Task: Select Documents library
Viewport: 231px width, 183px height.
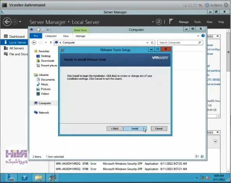Action: (48, 80)
